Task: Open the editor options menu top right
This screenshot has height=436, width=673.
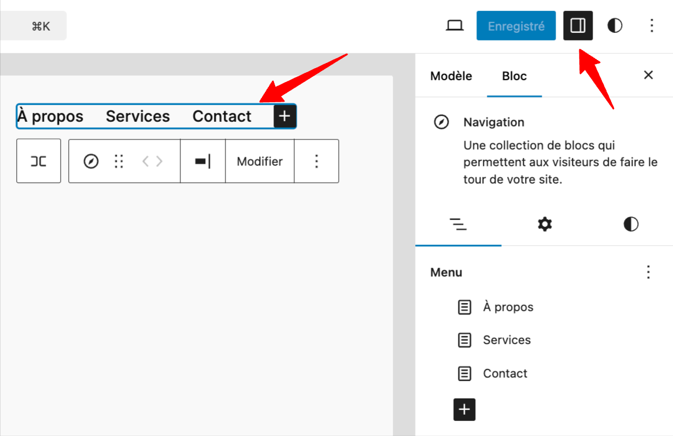Action: (x=652, y=25)
